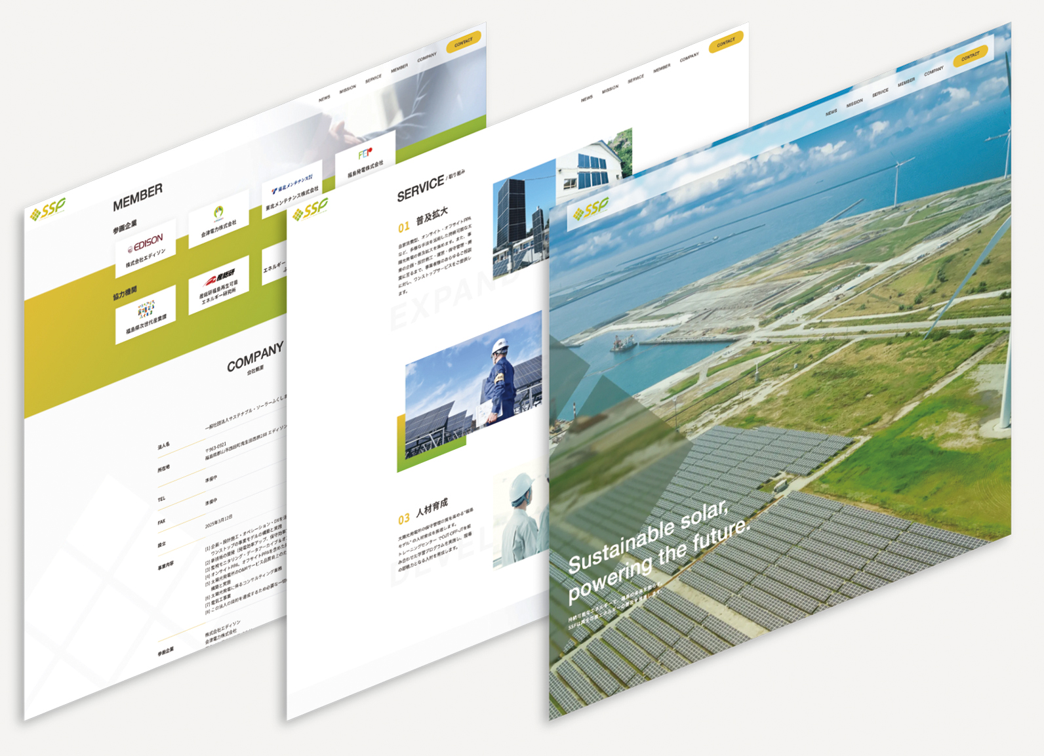Image resolution: width=1044 pixels, height=756 pixels.
Task: Open MEMBER in the Member page navigation
Action: tap(399, 68)
